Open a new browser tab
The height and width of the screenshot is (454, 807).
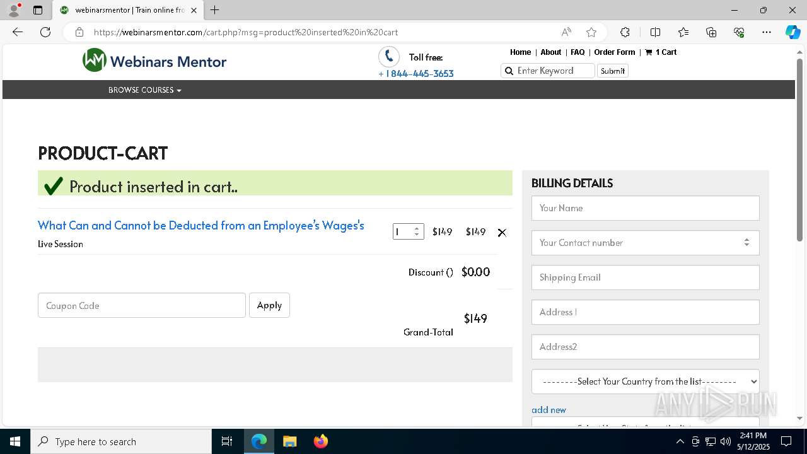pyautogui.click(x=215, y=10)
